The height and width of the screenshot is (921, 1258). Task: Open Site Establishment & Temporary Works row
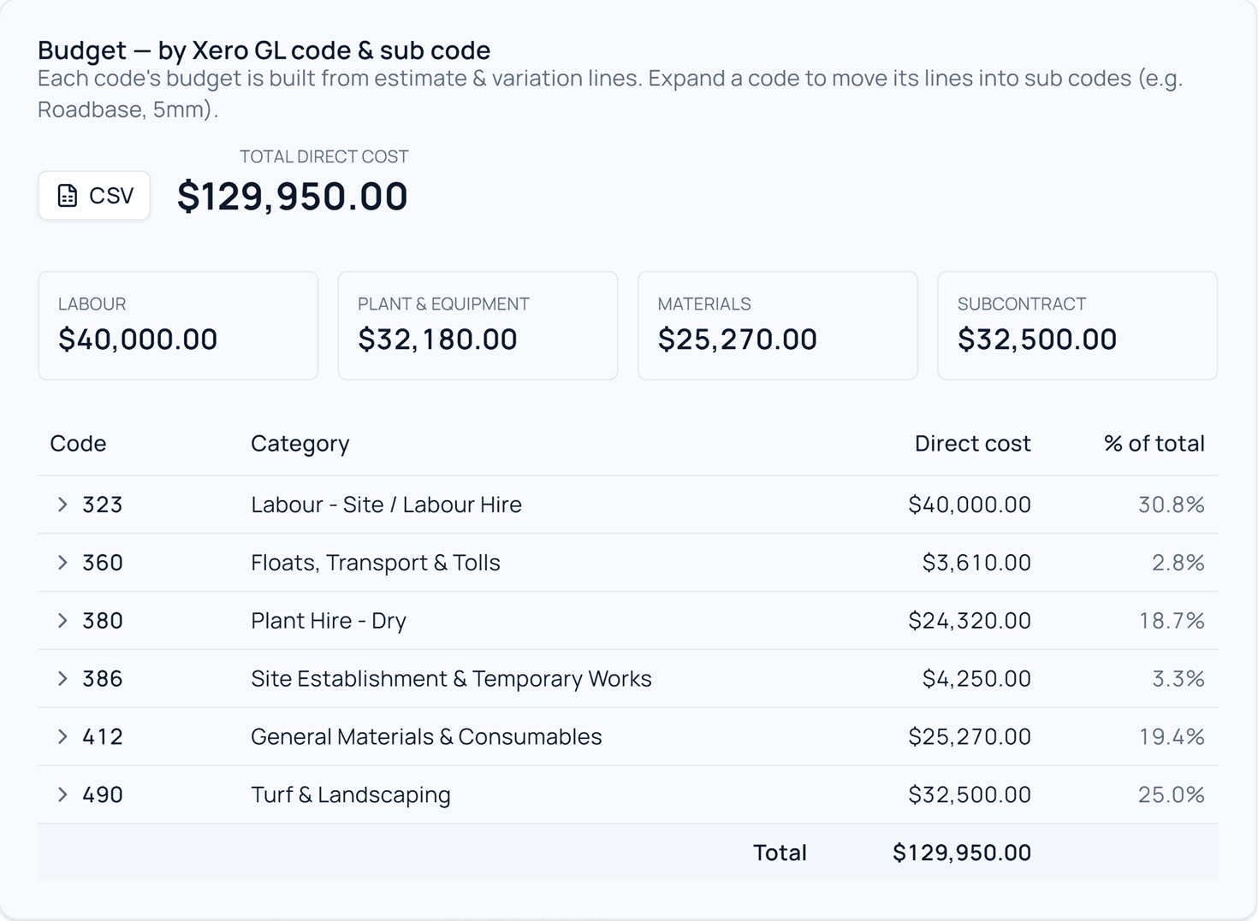click(628, 679)
